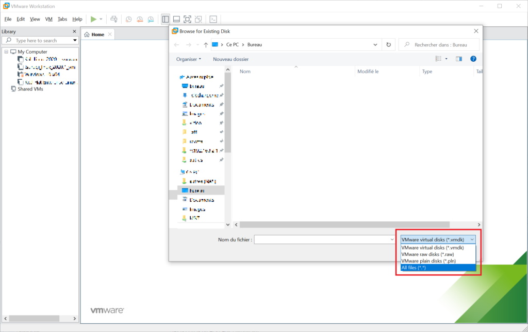Open the View menu
528x332 pixels.
(x=35, y=19)
